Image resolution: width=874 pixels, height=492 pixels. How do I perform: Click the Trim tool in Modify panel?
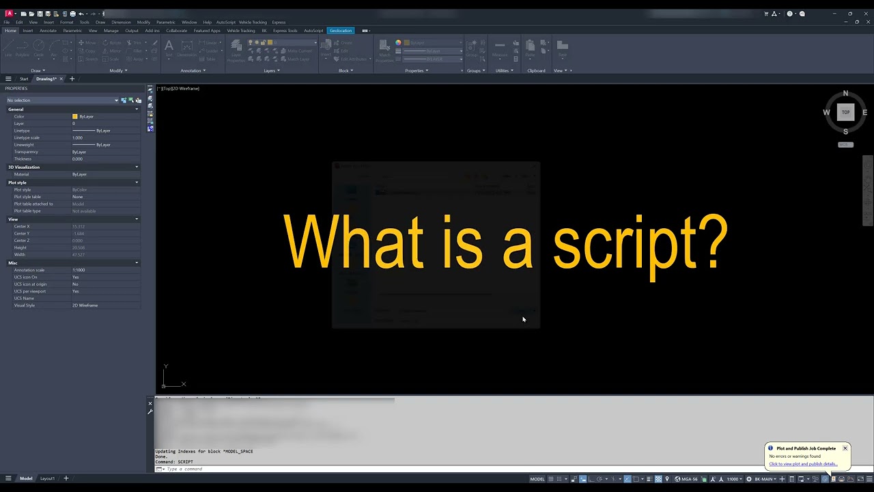click(135, 42)
